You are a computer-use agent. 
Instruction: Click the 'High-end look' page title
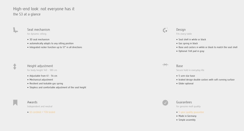coord(44,9)
